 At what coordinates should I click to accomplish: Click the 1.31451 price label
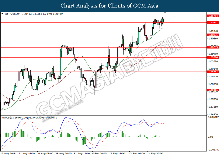pyautogui.click(x=213, y=22)
